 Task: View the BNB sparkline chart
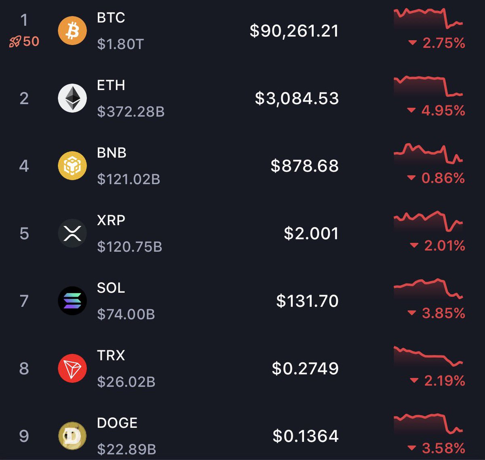[428, 153]
